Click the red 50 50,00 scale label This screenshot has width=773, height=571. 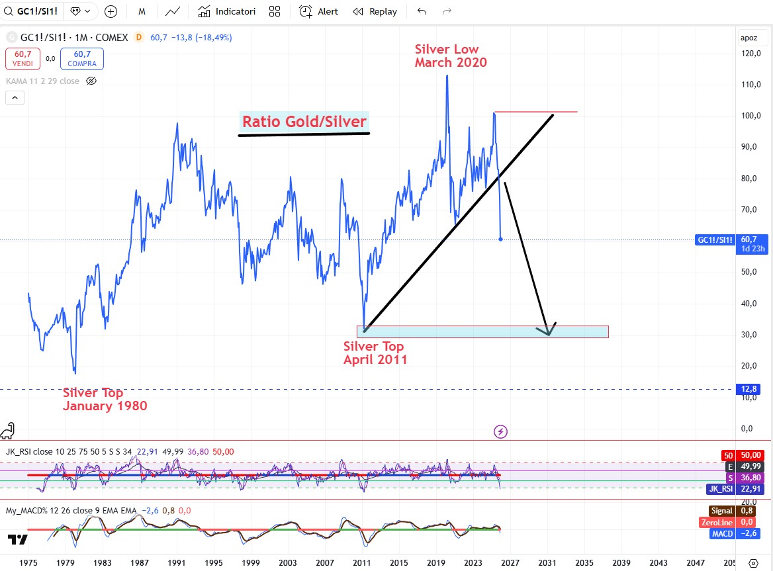743,455
